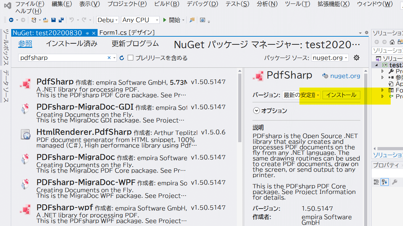
Task: Click the Save All icon on the toolbar
Action: 62,20
